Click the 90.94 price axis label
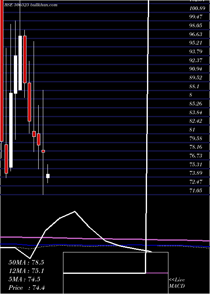Viewport: 210px width, 294px height. click(x=196, y=69)
